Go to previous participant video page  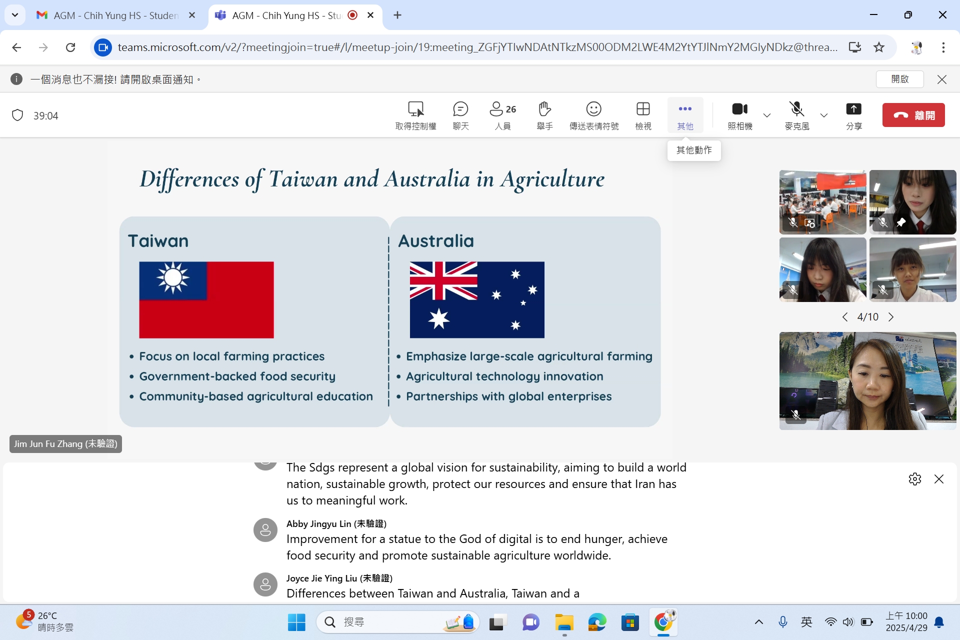(x=845, y=317)
